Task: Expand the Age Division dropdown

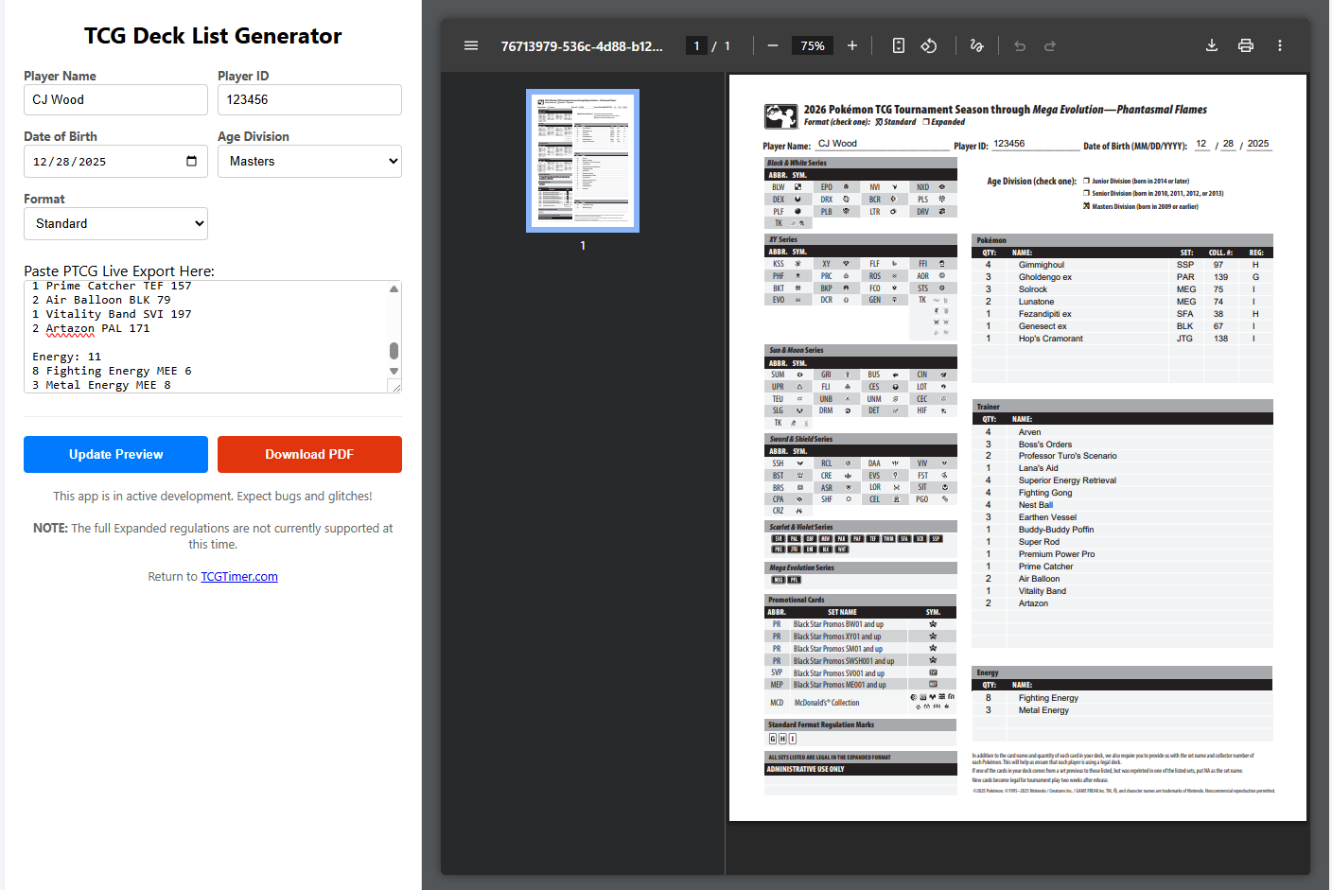Action: (x=309, y=161)
